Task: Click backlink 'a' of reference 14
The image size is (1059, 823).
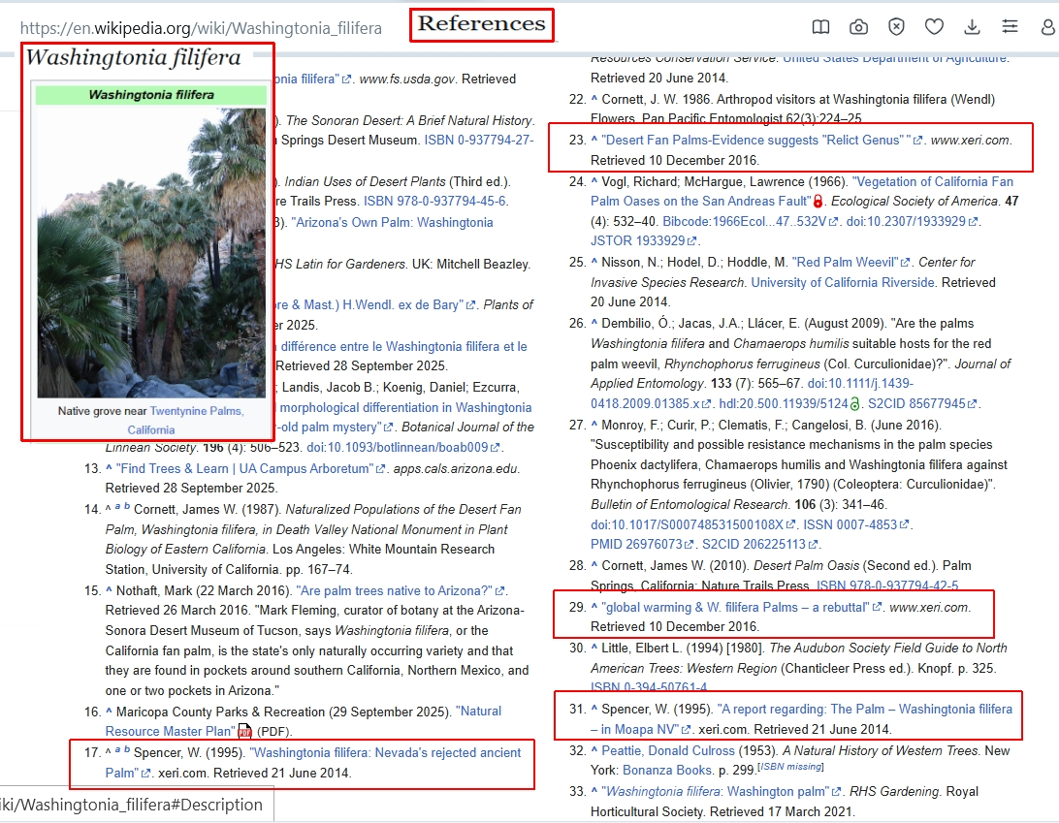Action: click(x=117, y=506)
